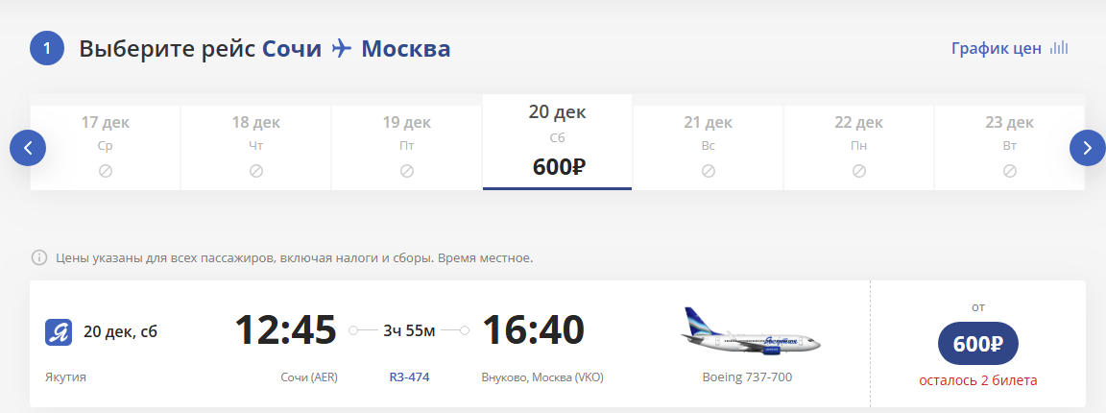
Task: Click the previous dates arrow button
Action: tap(28, 148)
